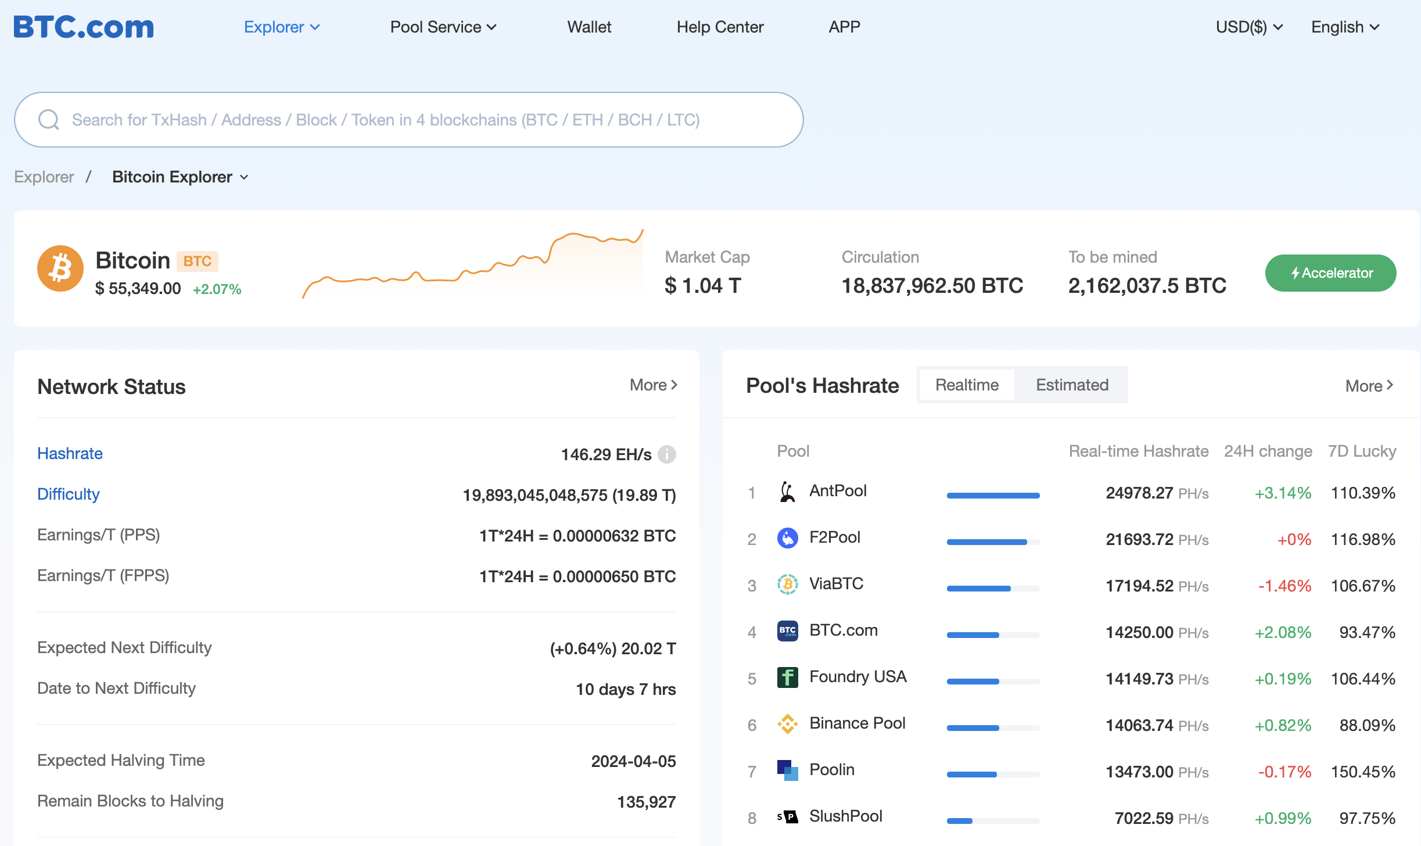
Task: Click the search magnifier icon
Action: click(49, 120)
